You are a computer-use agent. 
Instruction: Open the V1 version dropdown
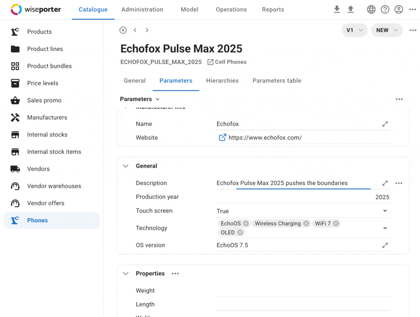[x=354, y=30]
